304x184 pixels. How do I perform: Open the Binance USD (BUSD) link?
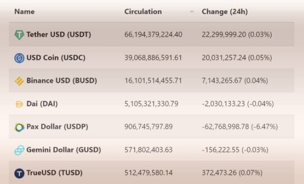62,80
